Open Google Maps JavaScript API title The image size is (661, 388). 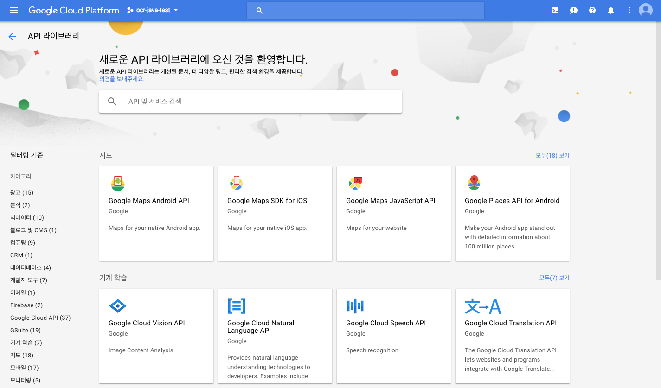tap(391, 201)
